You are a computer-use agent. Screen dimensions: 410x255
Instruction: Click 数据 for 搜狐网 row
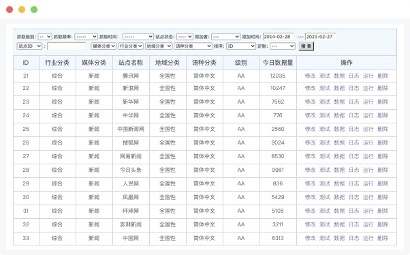[339, 142]
